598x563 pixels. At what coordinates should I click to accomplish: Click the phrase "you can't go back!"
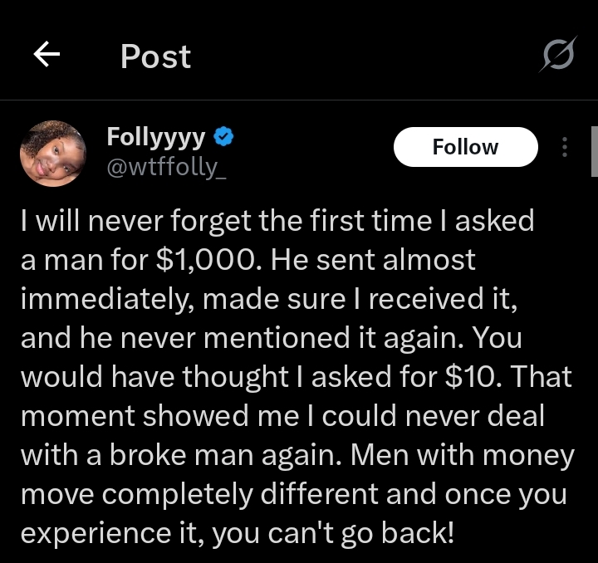coord(334,534)
